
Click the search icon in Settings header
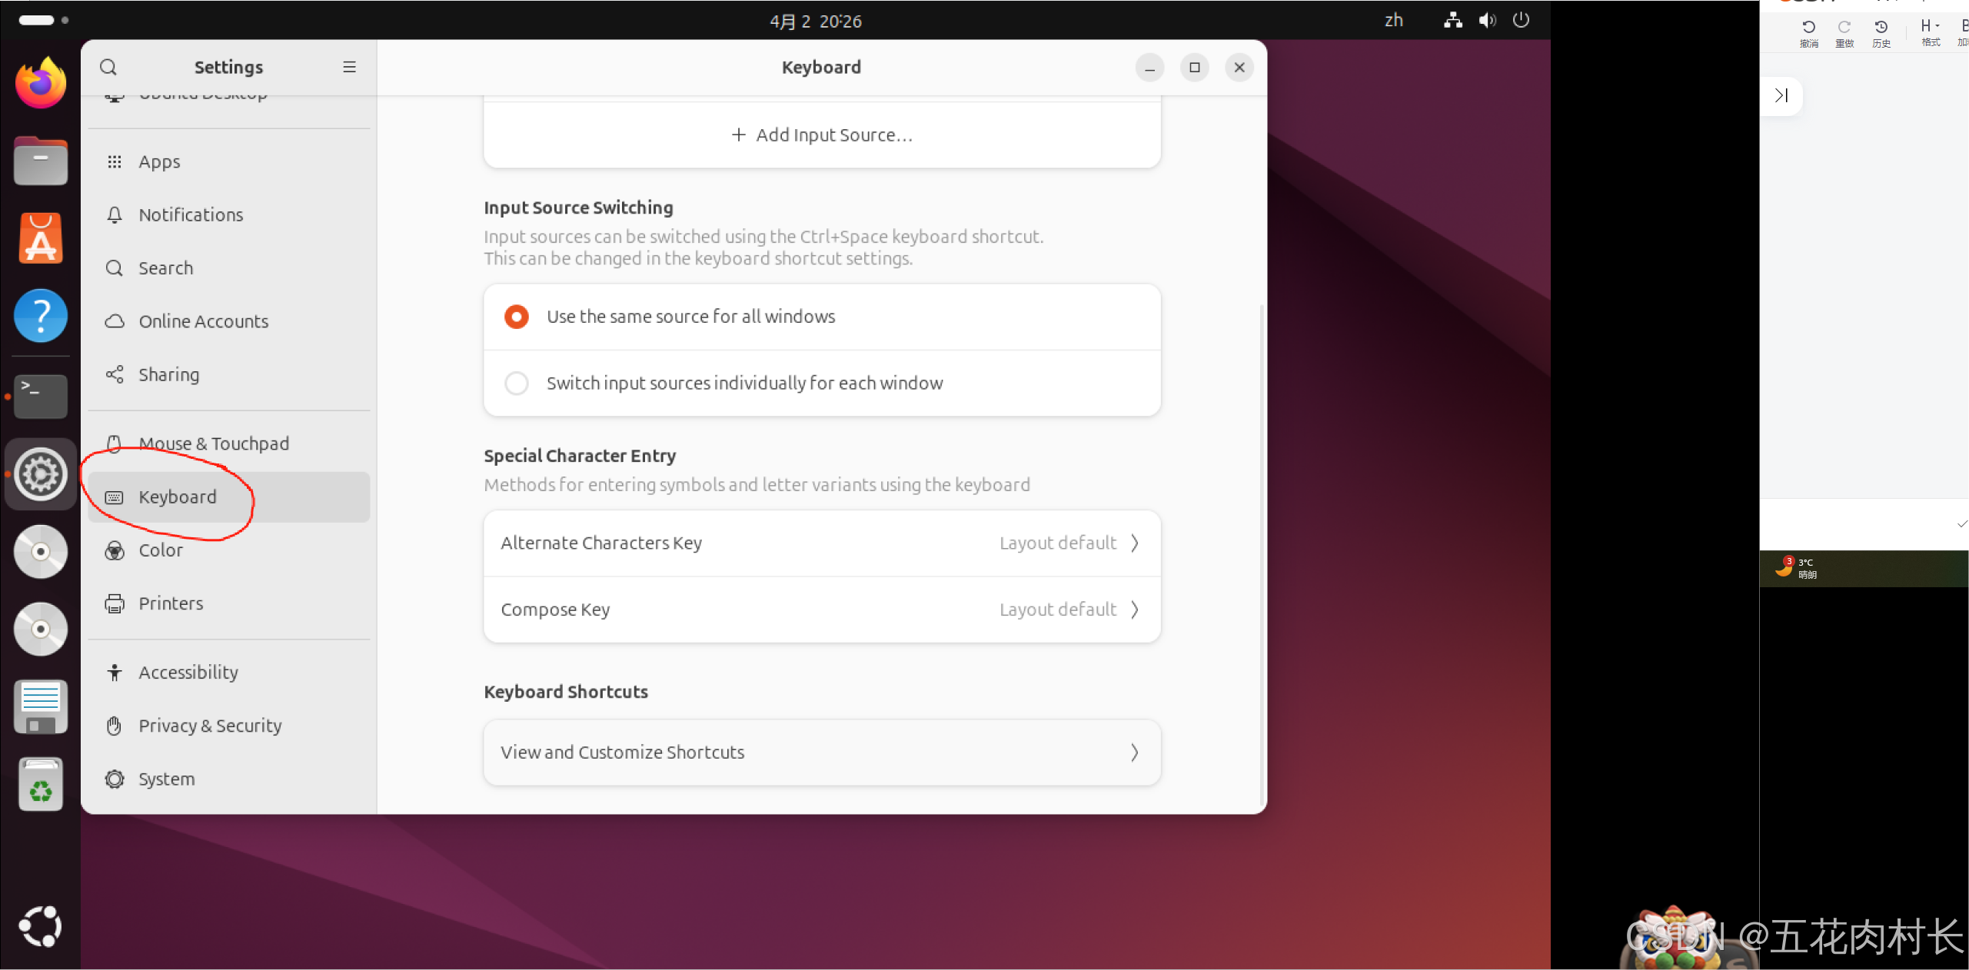click(x=108, y=68)
